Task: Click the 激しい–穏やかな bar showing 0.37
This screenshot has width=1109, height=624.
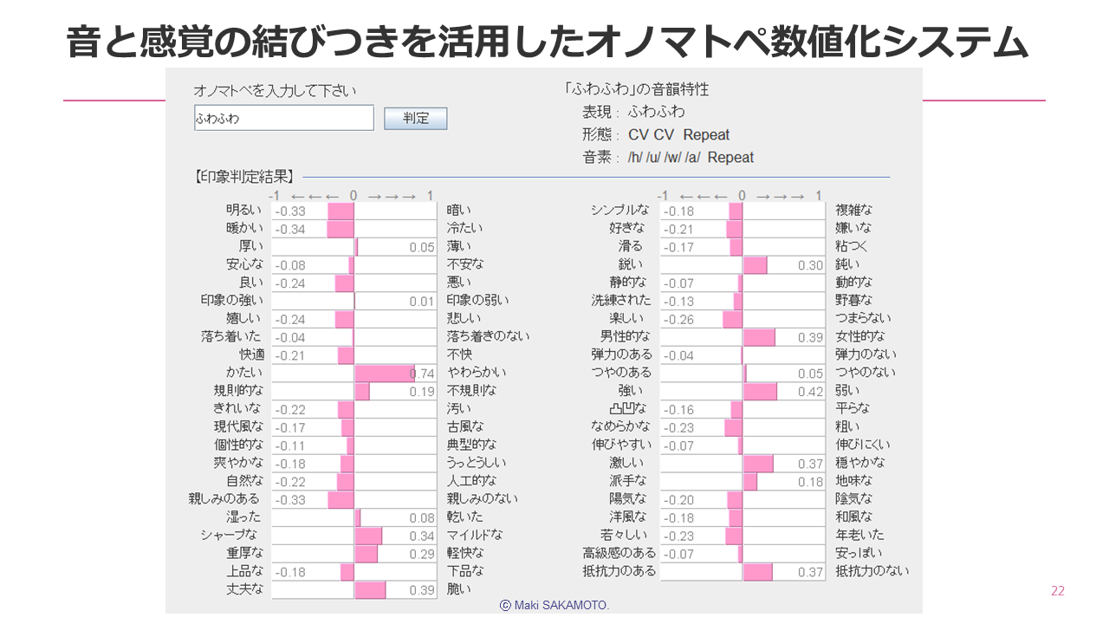Action: click(x=759, y=464)
